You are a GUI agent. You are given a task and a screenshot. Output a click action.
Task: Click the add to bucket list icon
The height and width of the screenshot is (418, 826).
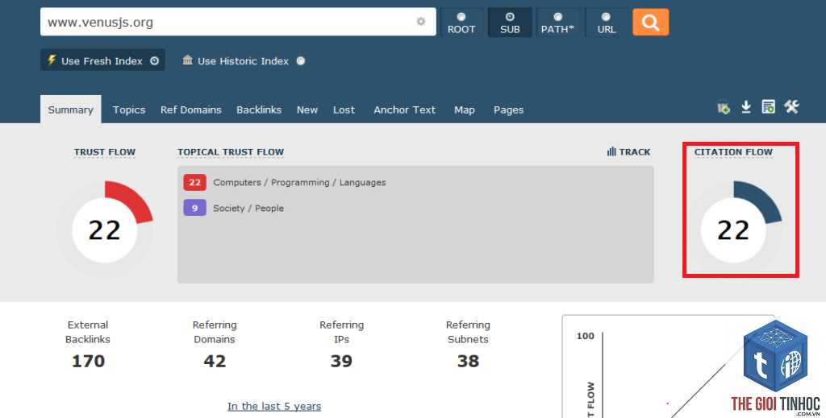click(724, 107)
